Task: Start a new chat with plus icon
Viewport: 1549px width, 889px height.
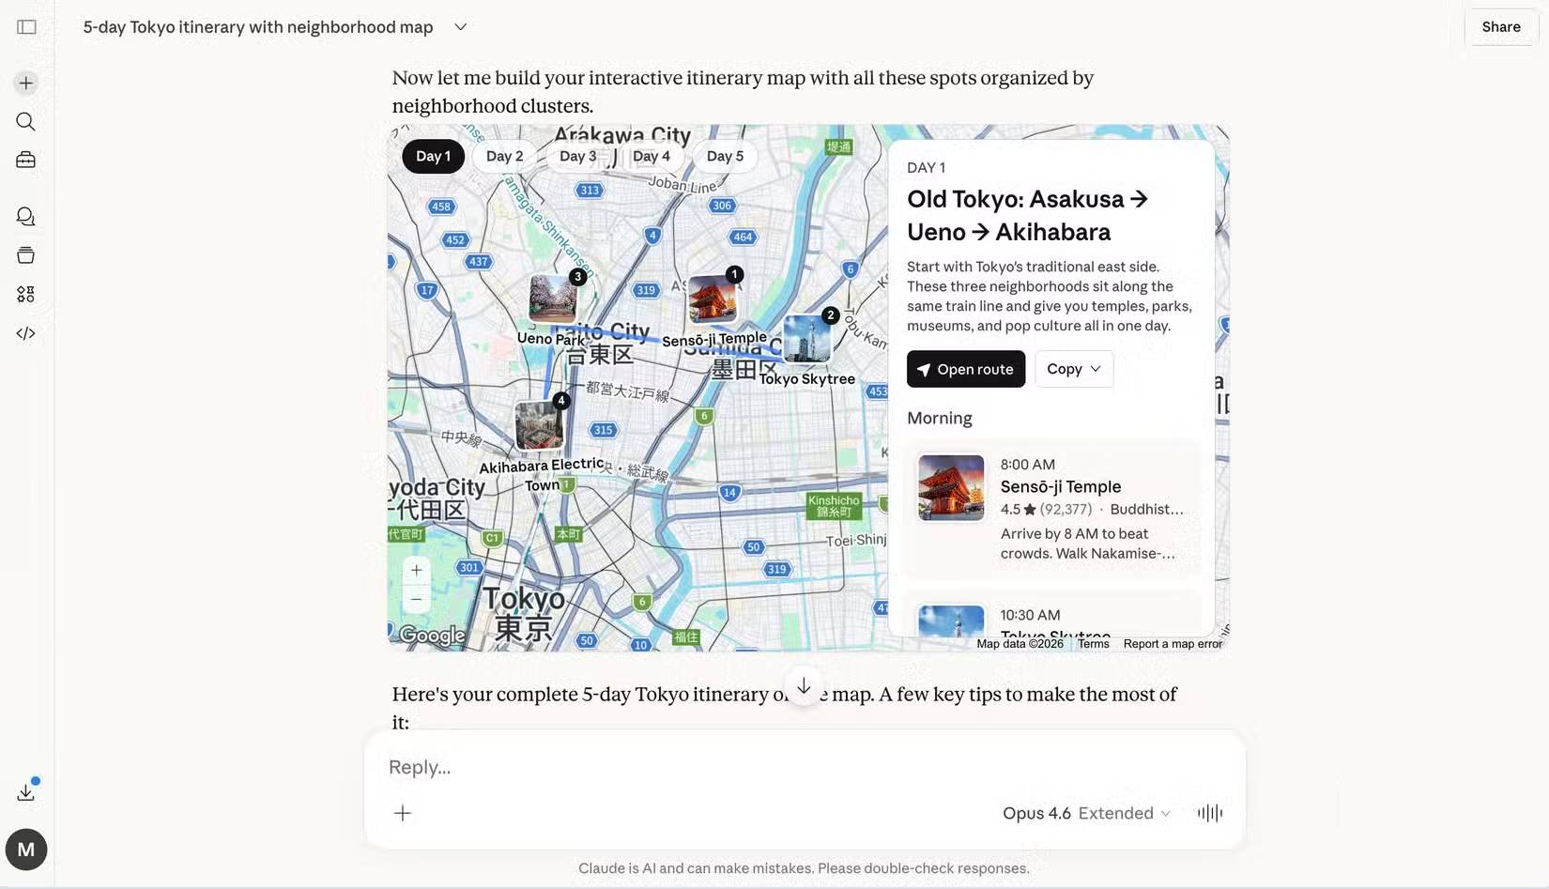Action: tap(26, 84)
